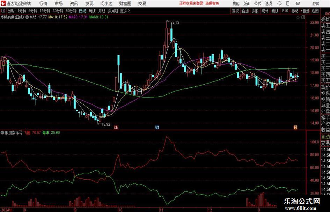This screenshot has height=212, width=330.
Task: Open the 选项 menu
Action: pos(268,3)
